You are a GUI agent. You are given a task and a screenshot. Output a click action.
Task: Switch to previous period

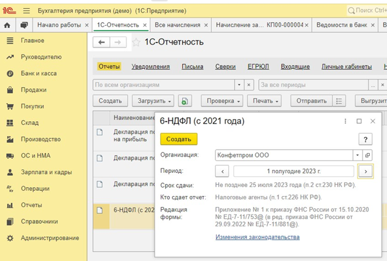[x=222, y=171]
